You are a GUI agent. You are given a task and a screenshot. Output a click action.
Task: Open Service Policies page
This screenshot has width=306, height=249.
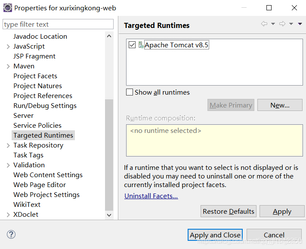[x=37, y=126]
